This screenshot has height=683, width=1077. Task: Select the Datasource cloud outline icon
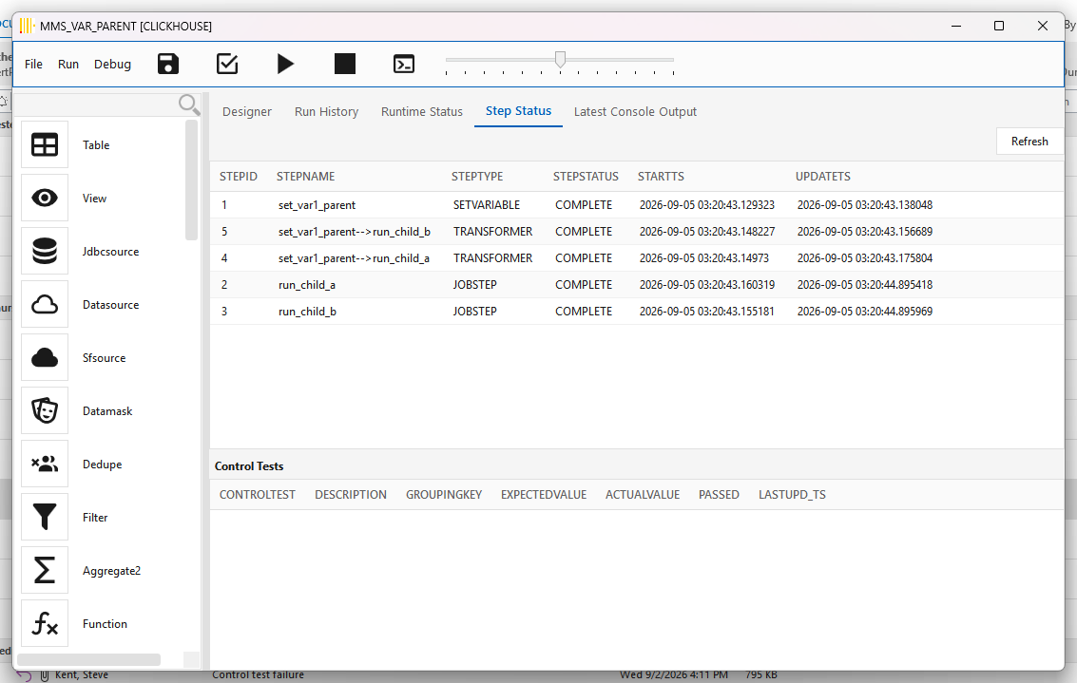(x=45, y=304)
